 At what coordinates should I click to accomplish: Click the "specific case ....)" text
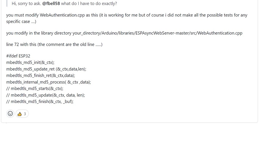(21, 22)
